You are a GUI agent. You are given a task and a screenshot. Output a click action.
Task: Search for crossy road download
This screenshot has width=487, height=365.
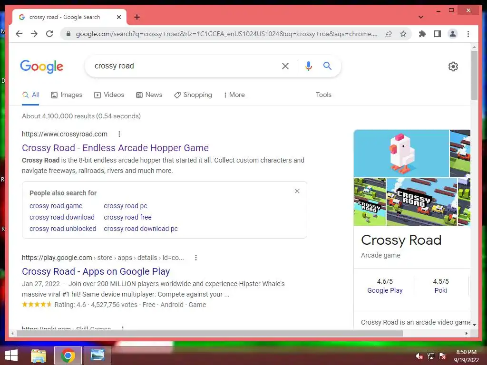[62, 217]
